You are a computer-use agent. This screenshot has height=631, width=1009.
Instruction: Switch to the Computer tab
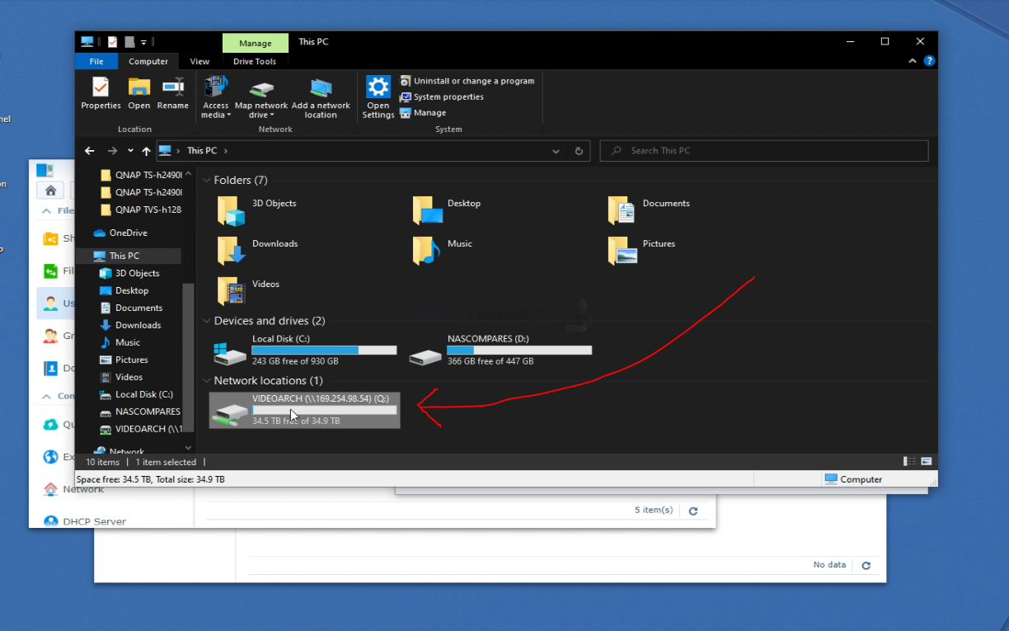tap(148, 61)
